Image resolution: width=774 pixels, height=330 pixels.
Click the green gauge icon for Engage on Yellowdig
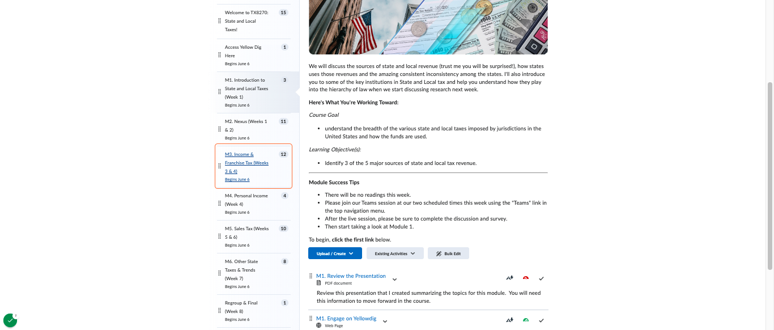(x=526, y=320)
